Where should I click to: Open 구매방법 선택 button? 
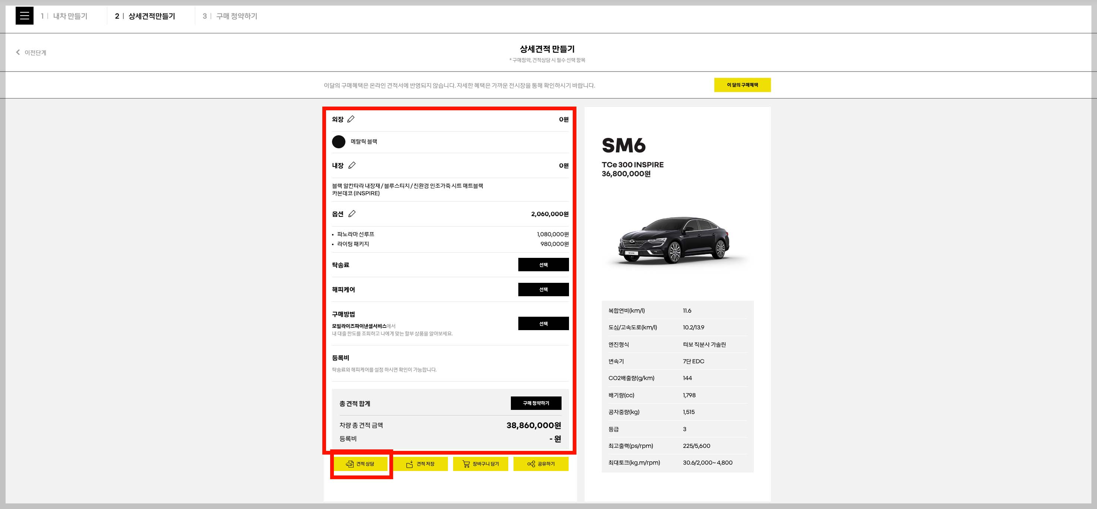pos(543,323)
